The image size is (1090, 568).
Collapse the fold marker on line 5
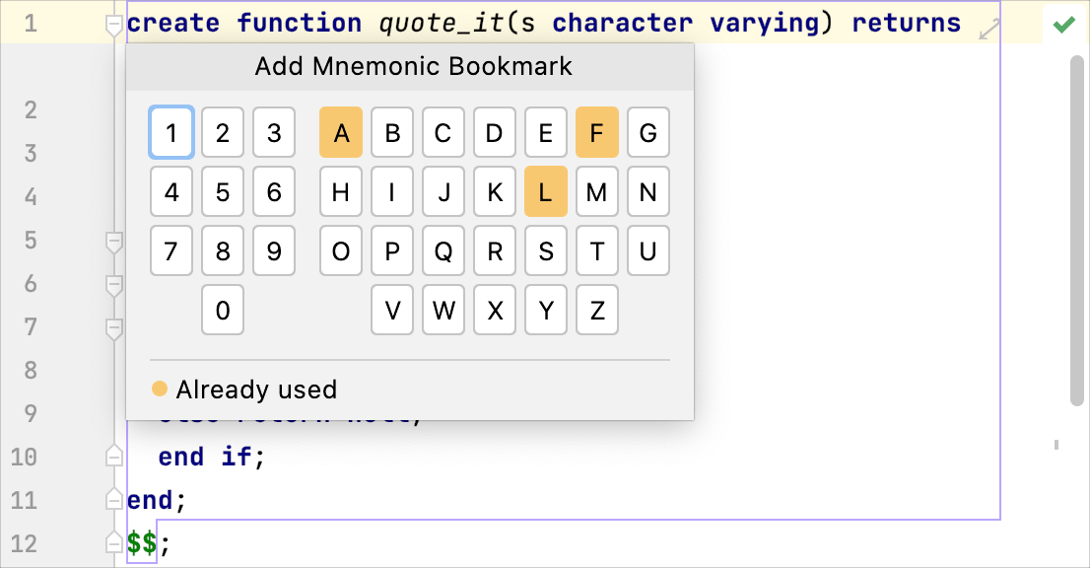tap(114, 241)
